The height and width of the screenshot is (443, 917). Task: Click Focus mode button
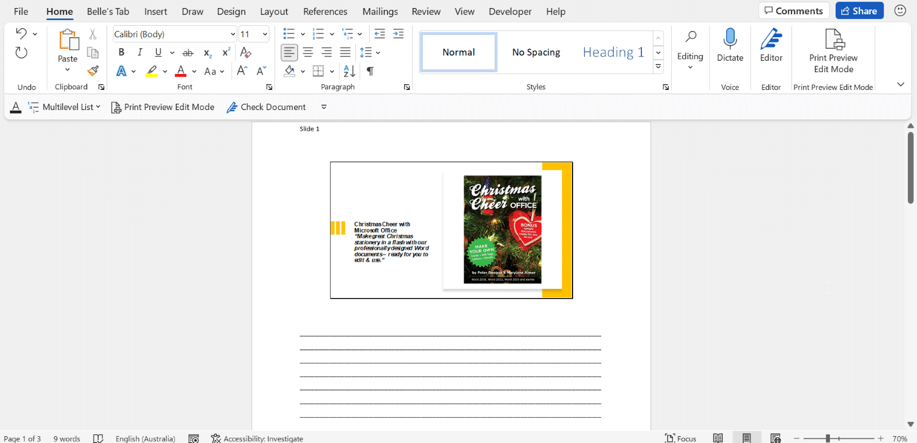pyautogui.click(x=681, y=438)
